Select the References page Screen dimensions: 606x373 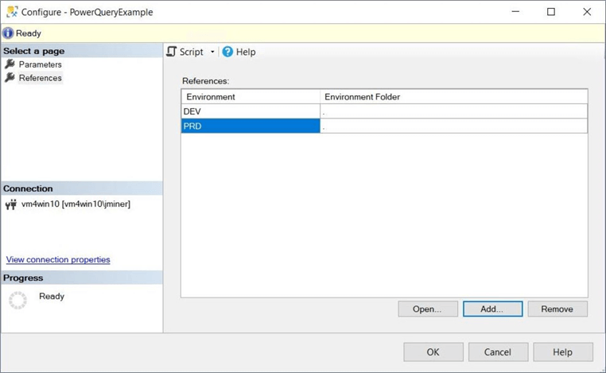pyautogui.click(x=40, y=78)
